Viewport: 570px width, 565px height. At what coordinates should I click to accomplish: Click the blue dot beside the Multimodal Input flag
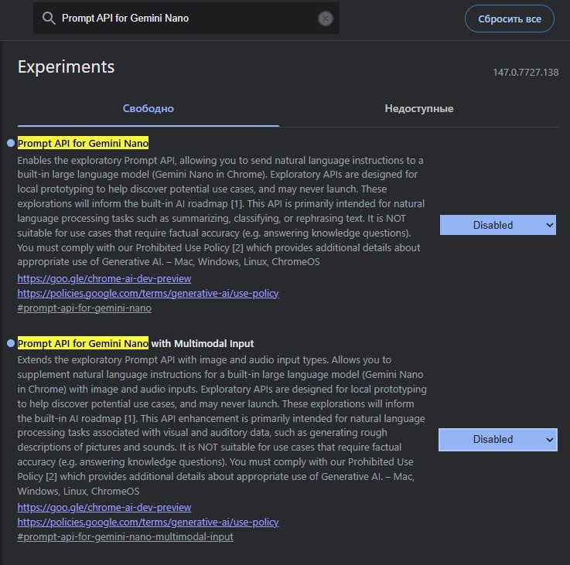11,343
